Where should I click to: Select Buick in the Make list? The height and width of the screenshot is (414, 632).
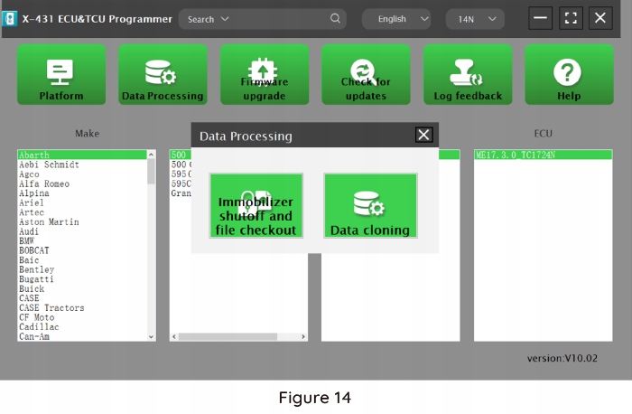click(x=82, y=289)
